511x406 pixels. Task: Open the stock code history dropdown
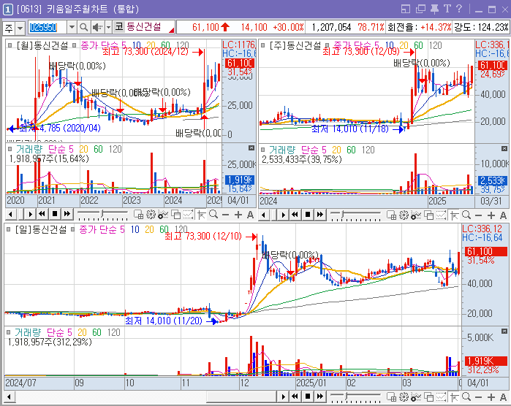(72, 27)
